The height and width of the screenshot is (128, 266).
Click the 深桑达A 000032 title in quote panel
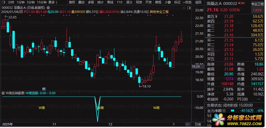[x=222, y=3]
